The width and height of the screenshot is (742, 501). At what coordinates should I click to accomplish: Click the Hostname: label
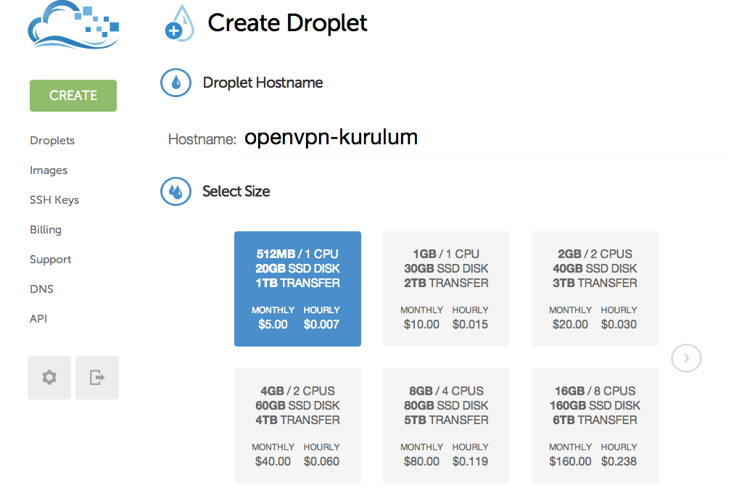coord(202,139)
